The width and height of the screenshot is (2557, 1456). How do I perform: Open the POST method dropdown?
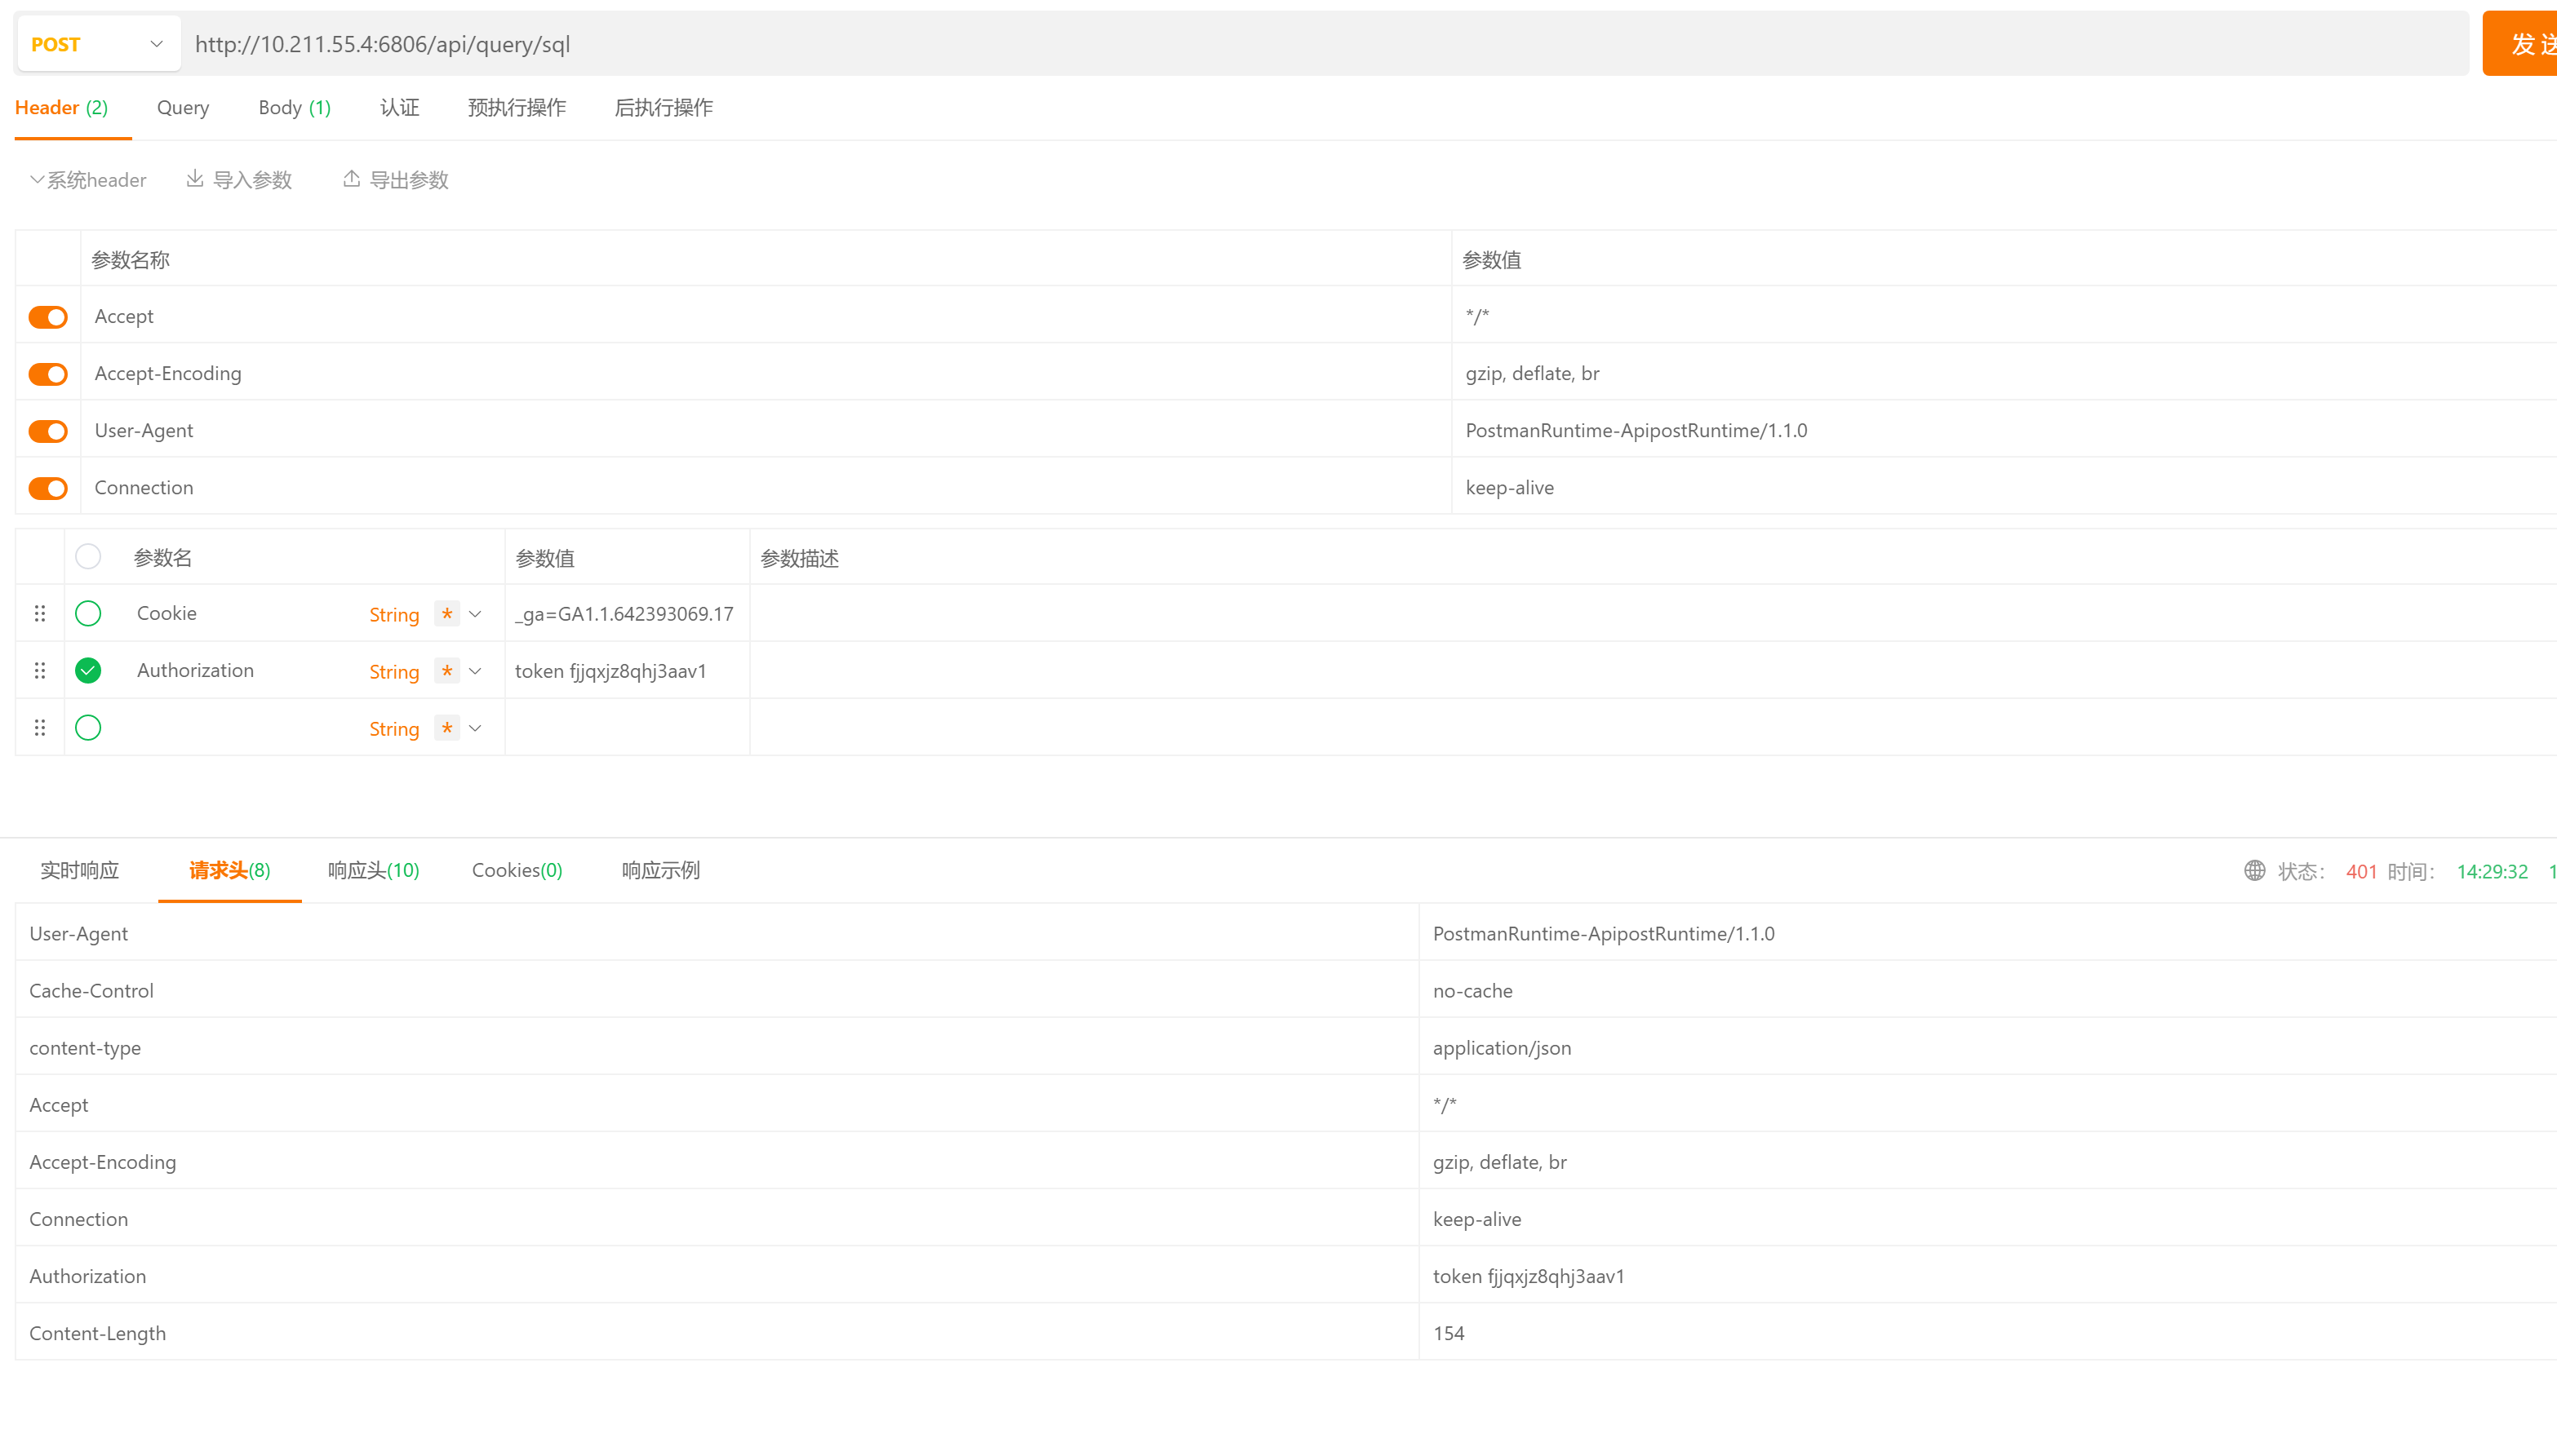(x=98, y=44)
